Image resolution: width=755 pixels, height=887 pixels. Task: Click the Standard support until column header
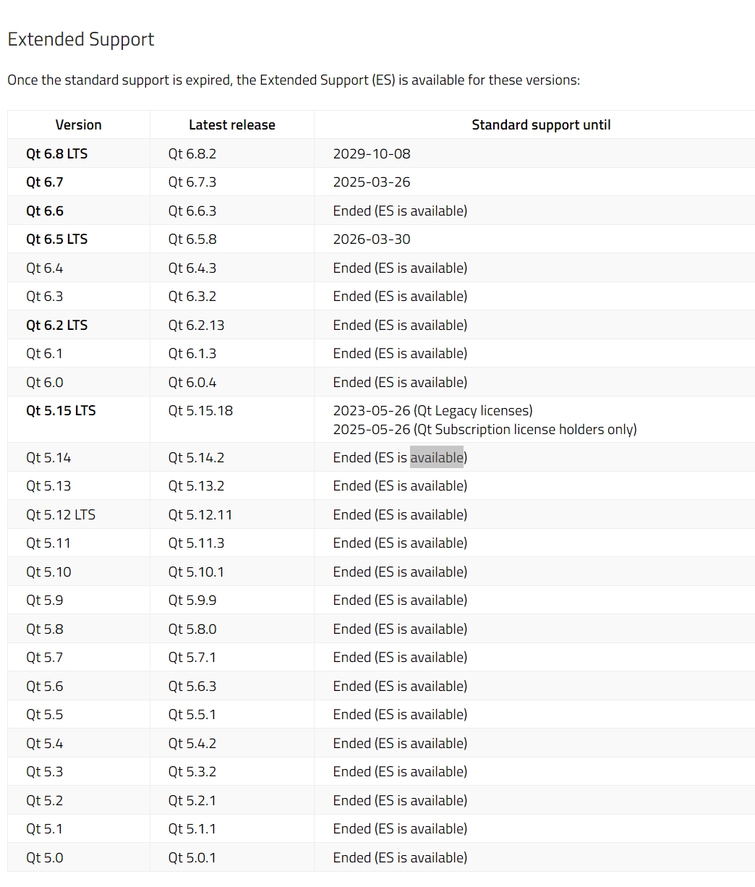click(541, 125)
